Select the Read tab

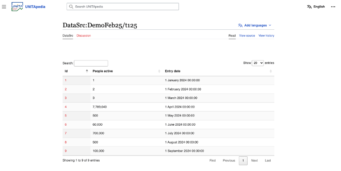[232, 36]
